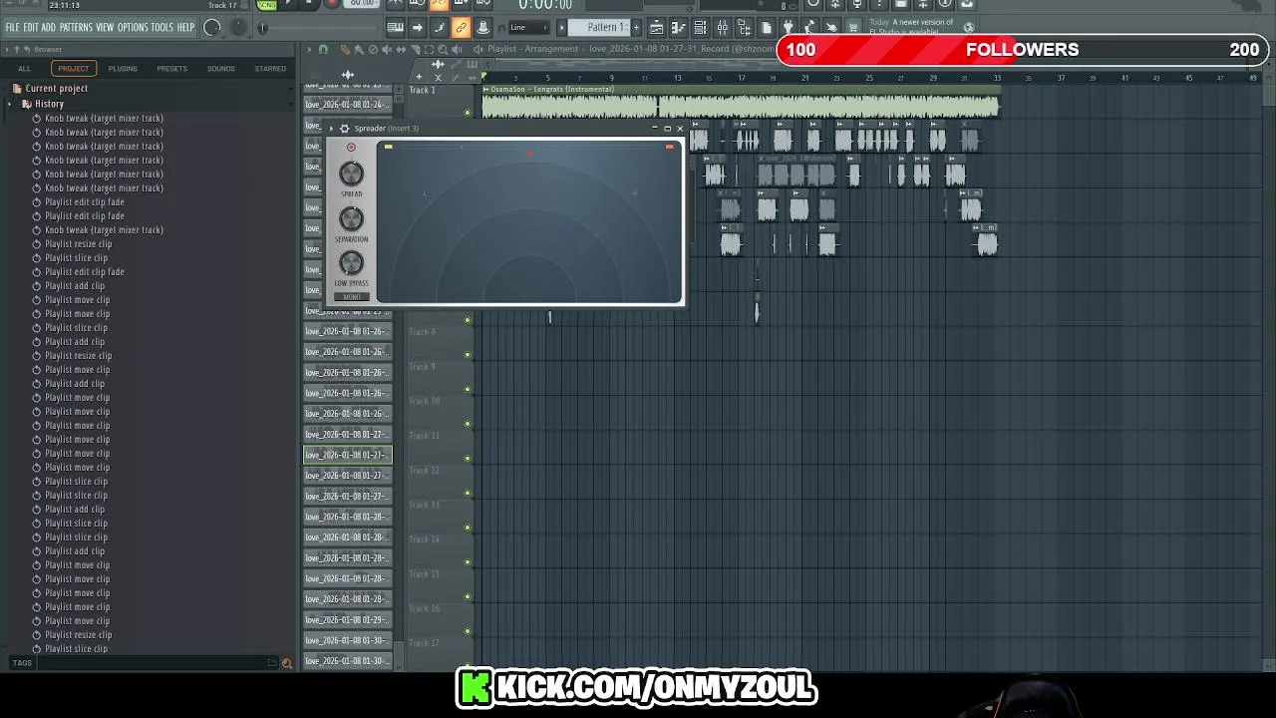Select the highlighted love_2026-01-08 01-27 clip in picker
Screen dimensions: 1276x718
[348, 455]
